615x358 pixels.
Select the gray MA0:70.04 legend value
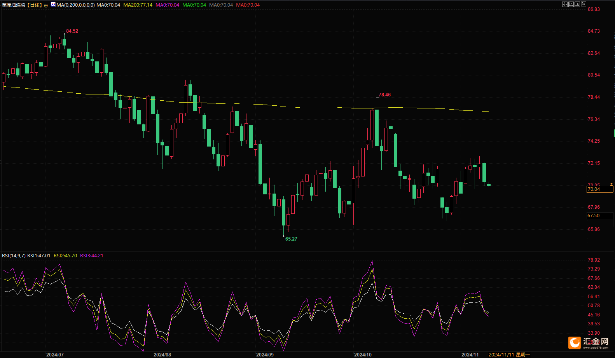221,5
